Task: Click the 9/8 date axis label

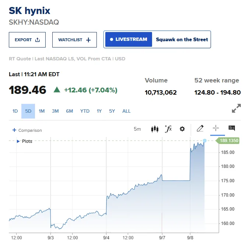Action: click(x=190, y=238)
